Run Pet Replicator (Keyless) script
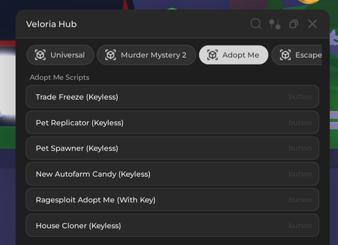 click(173, 122)
